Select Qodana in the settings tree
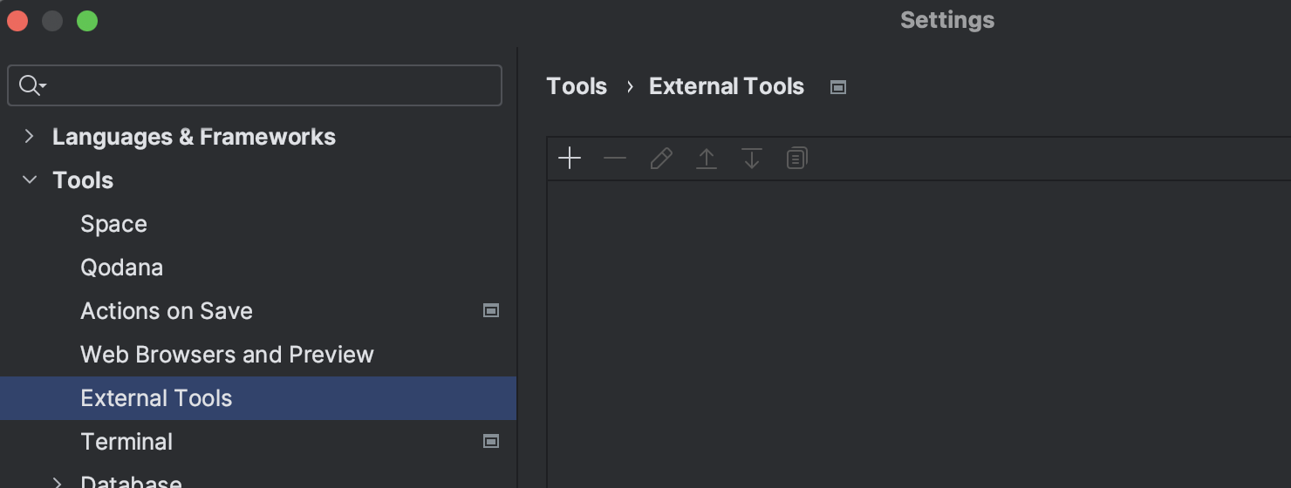The height and width of the screenshot is (488, 1291). click(x=121, y=268)
